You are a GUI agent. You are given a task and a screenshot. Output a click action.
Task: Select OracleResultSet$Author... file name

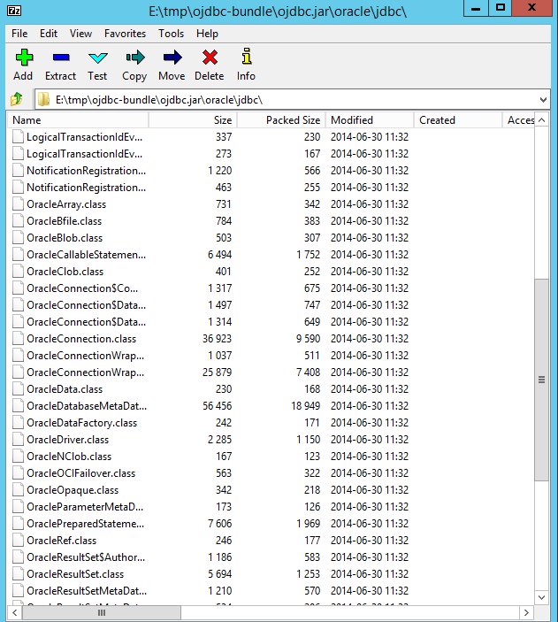pos(86,557)
